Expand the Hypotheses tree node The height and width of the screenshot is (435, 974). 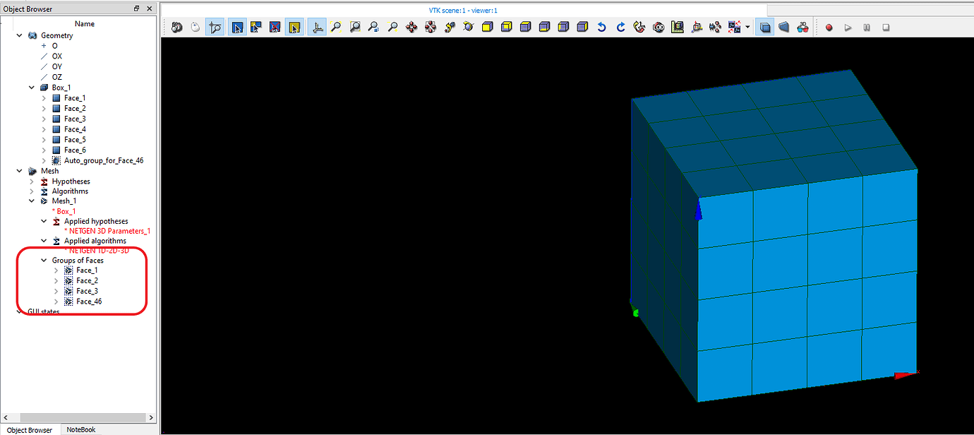(31, 181)
